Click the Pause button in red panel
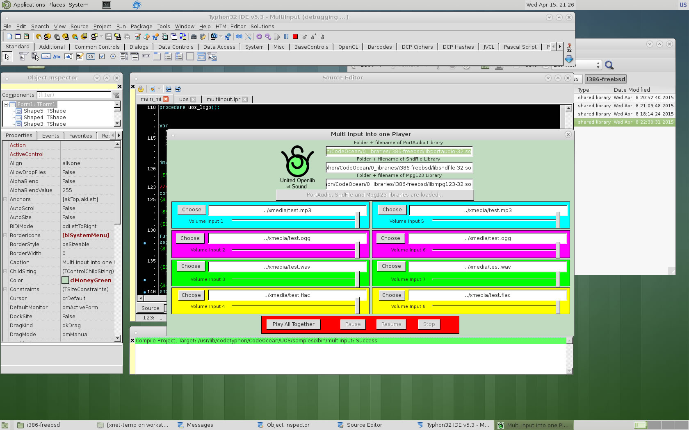This screenshot has height=430, width=689. (x=353, y=324)
